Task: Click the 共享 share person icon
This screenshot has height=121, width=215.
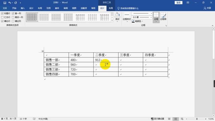Action: point(205,8)
